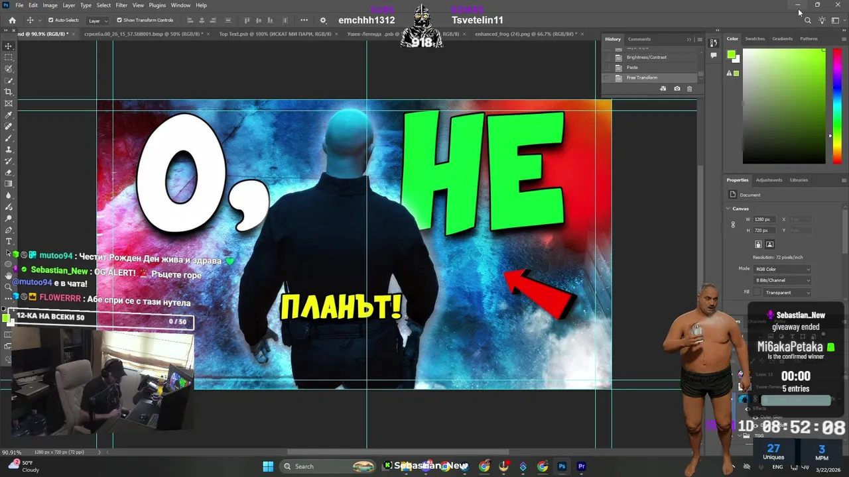Set canvas orientation to landscape

(x=770, y=244)
